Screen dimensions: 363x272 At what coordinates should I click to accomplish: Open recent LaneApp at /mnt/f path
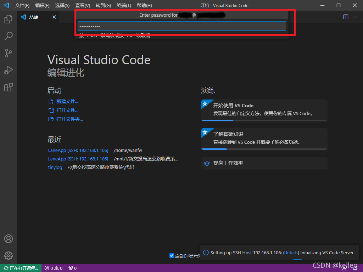(x=78, y=159)
